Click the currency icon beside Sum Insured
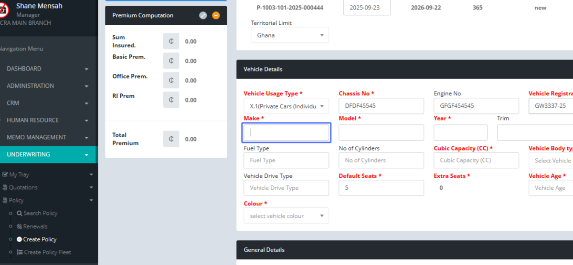 tap(171, 41)
